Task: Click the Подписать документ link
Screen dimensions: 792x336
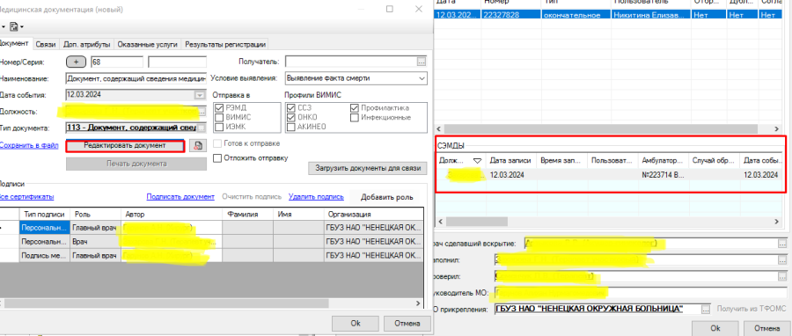Action: pyautogui.click(x=180, y=197)
